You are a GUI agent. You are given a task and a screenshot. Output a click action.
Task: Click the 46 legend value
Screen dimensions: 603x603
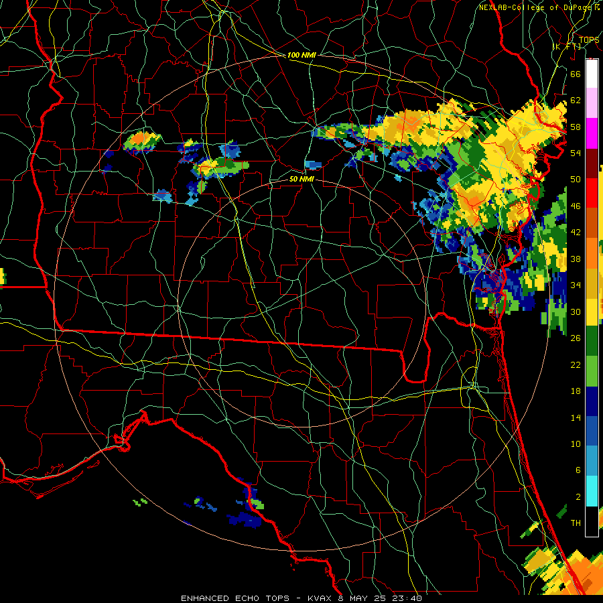(576, 206)
